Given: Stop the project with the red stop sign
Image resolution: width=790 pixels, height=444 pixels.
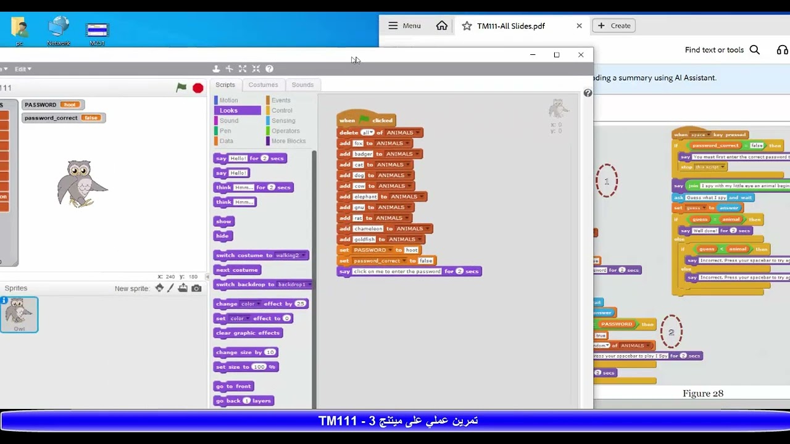Looking at the screenshot, I should (x=197, y=88).
